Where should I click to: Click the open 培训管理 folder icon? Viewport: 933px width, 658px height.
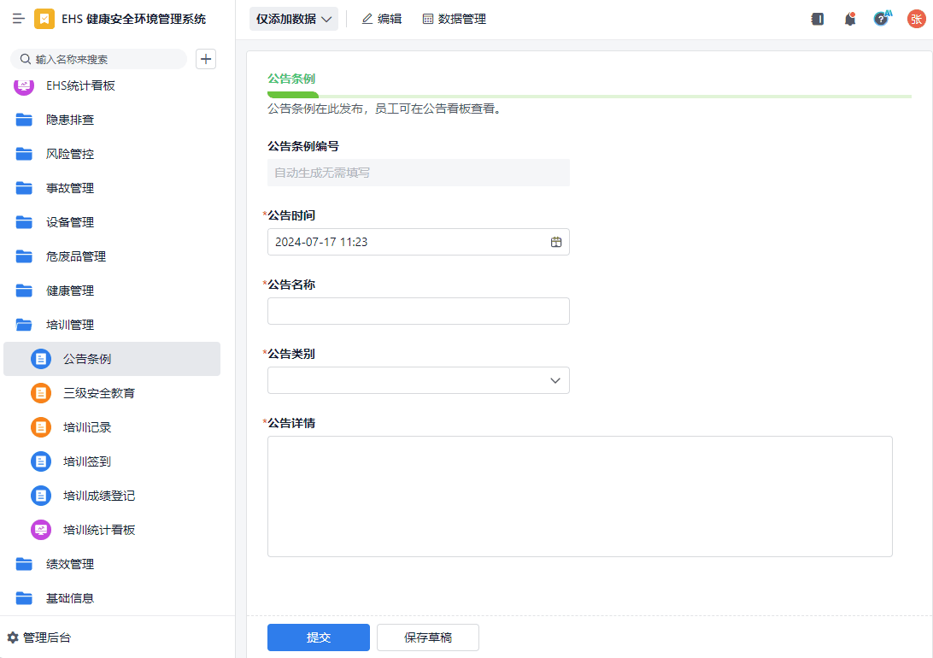24,325
